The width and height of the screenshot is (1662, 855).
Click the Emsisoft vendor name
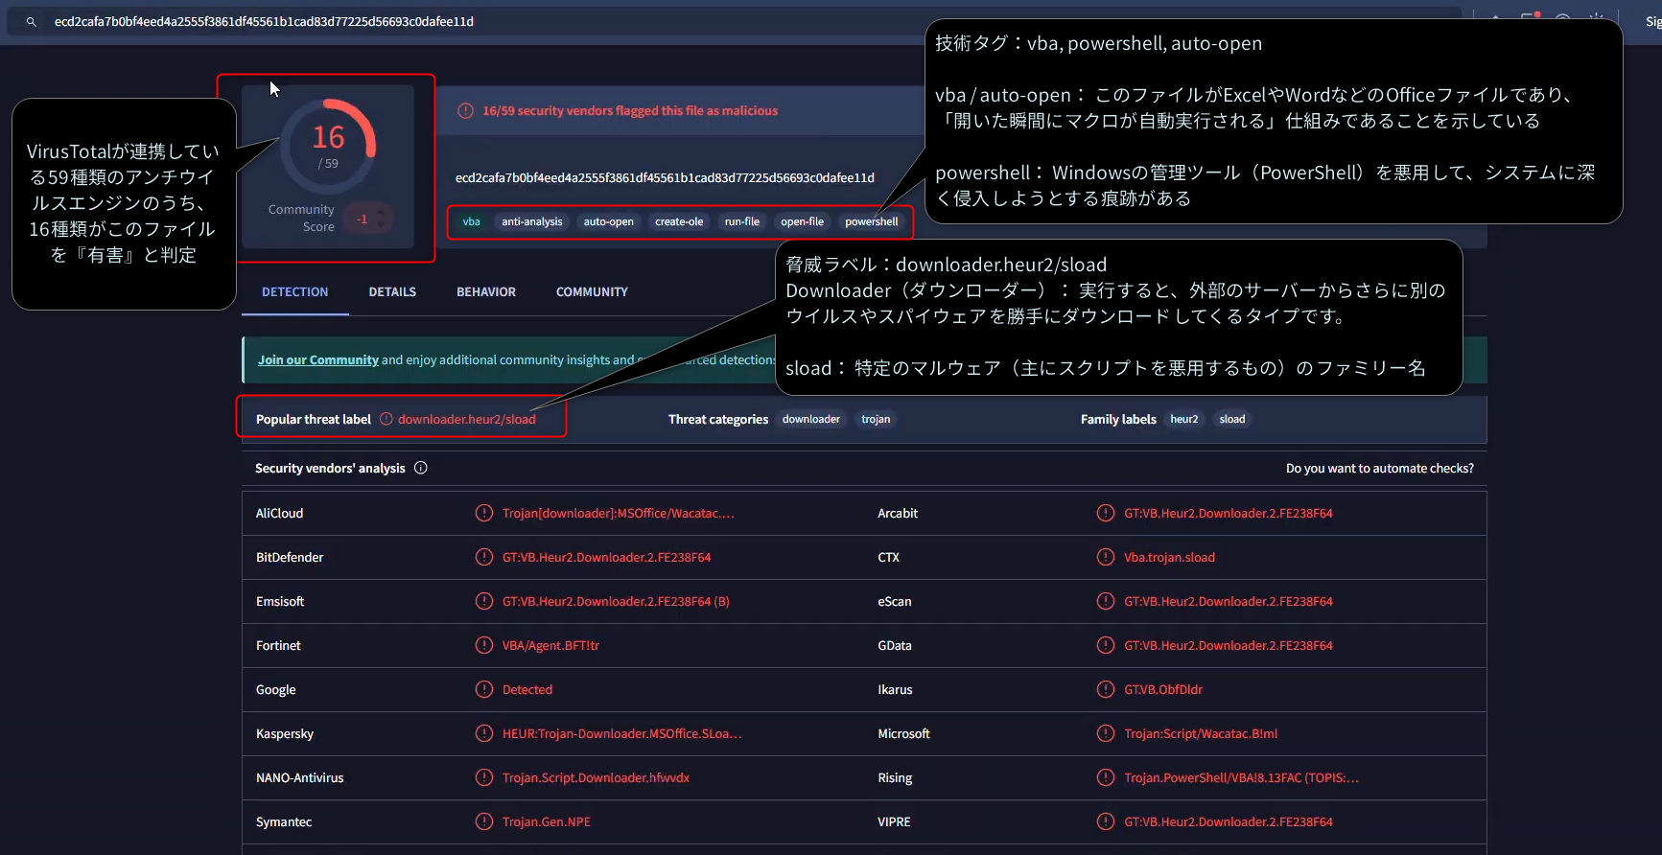[280, 601]
